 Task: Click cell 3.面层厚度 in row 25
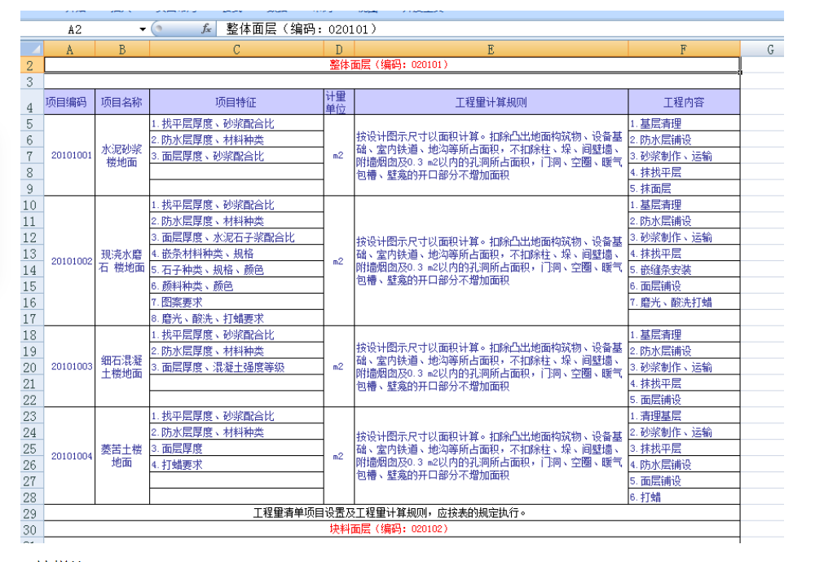pos(236,449)
